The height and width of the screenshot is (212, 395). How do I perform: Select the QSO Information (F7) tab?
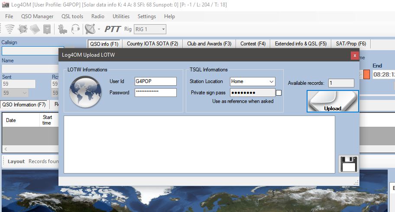coord(24,105)
